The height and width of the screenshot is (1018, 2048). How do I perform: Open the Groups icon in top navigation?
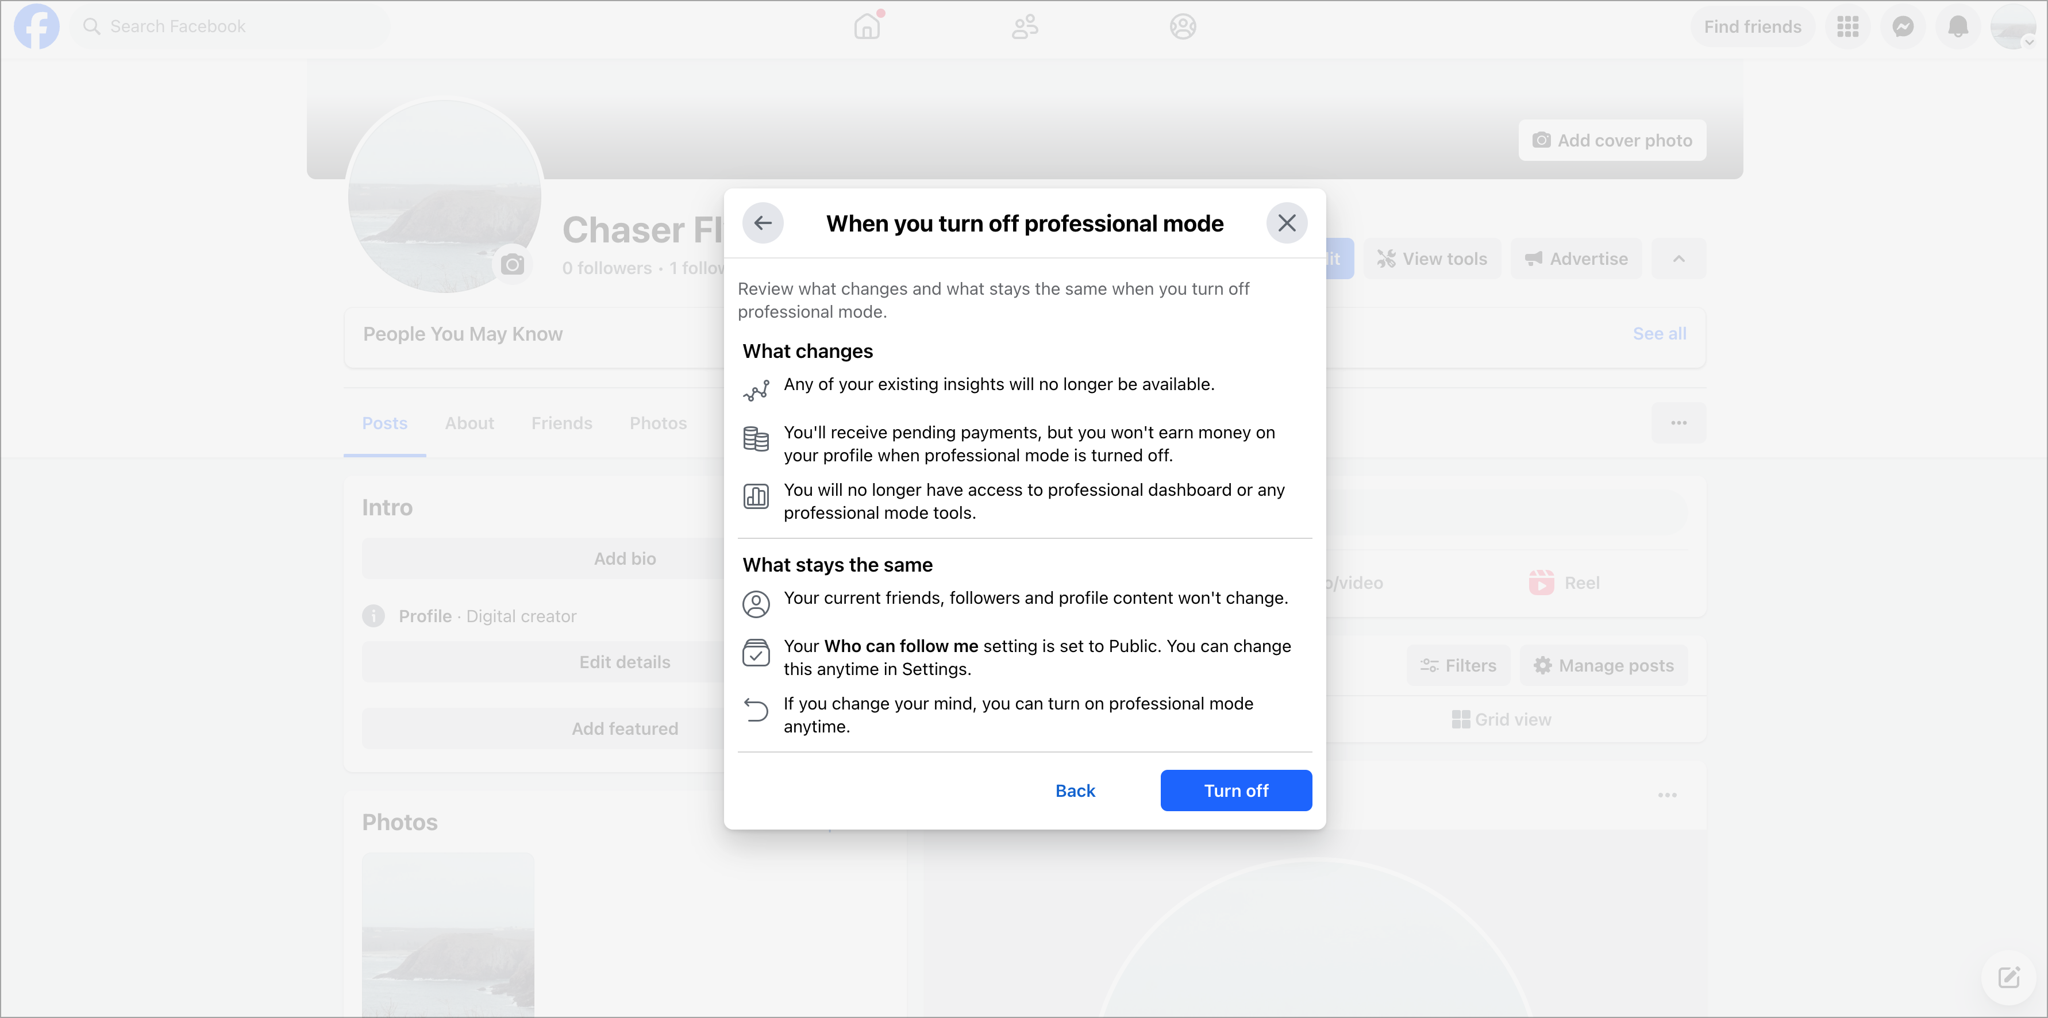click(1182, 26)
